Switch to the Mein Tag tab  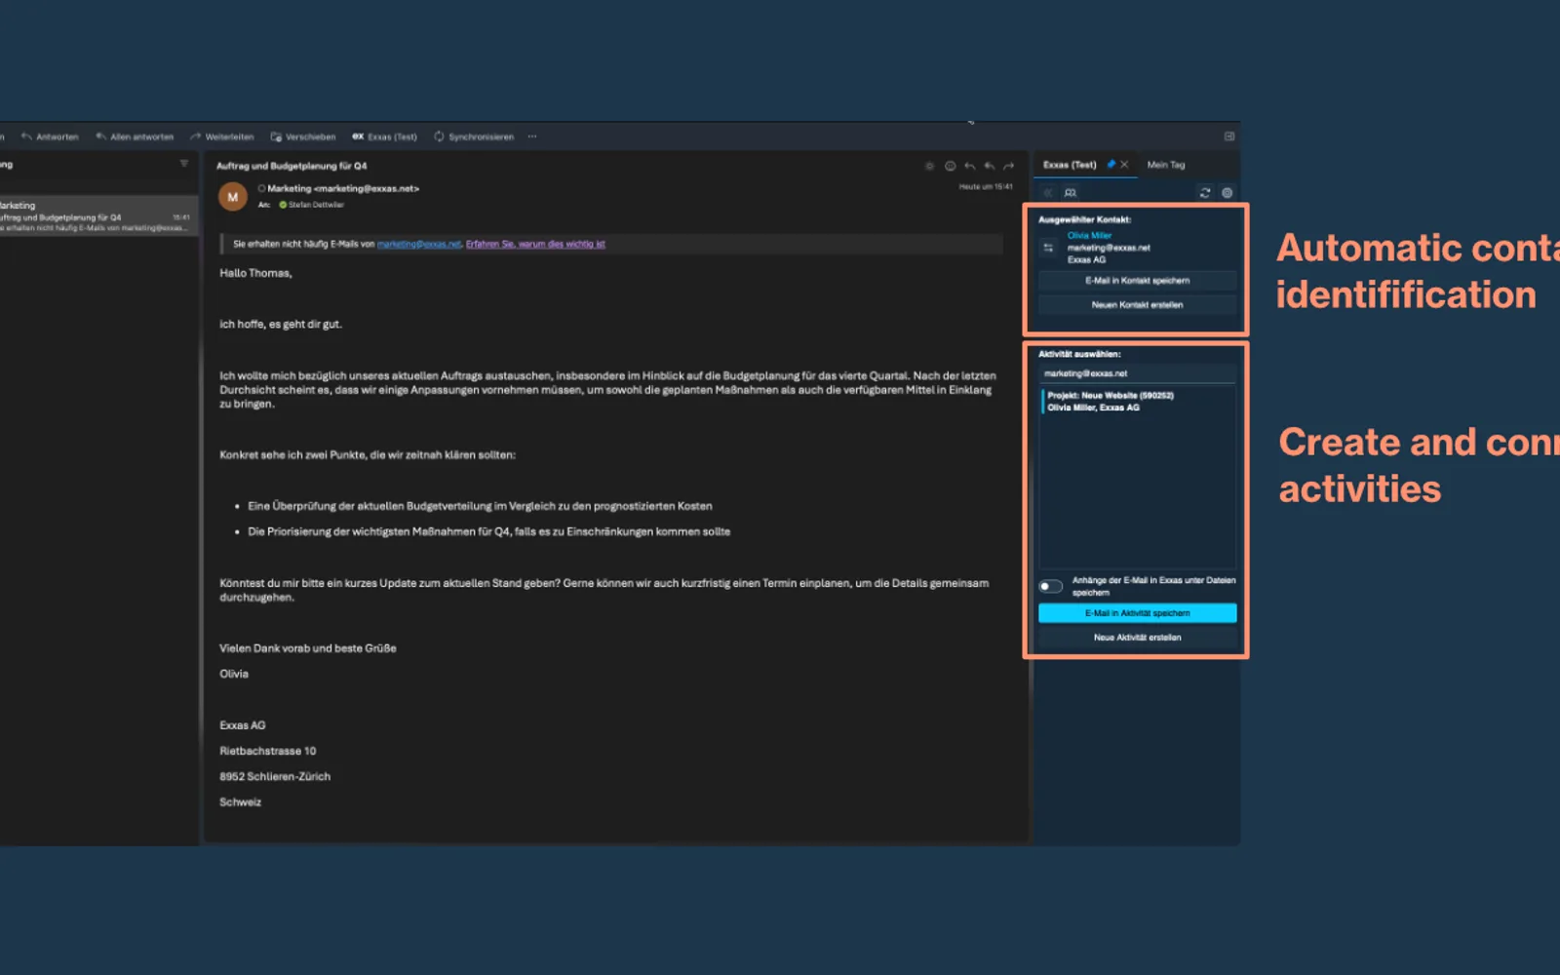point(1166,165)
